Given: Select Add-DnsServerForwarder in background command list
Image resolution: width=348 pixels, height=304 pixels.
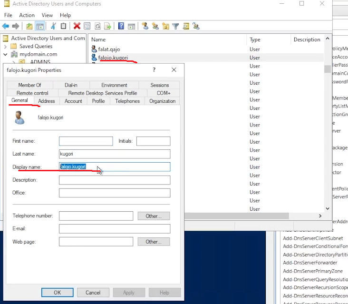Looking at the screenshot, I should click(x=310, y=263).
